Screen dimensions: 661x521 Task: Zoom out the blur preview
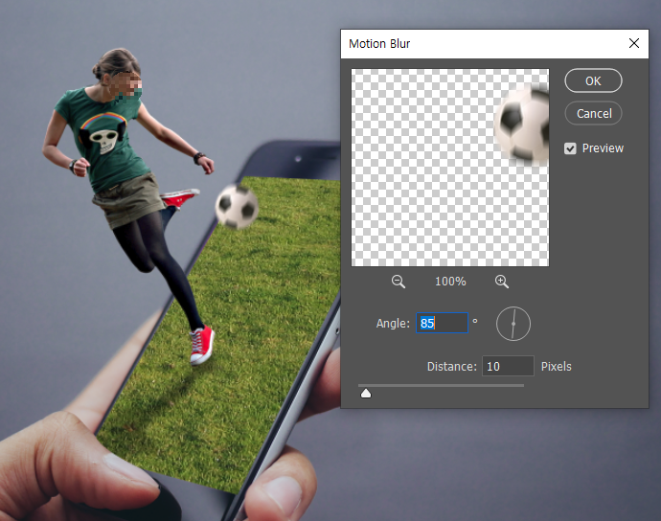point(399,282)
